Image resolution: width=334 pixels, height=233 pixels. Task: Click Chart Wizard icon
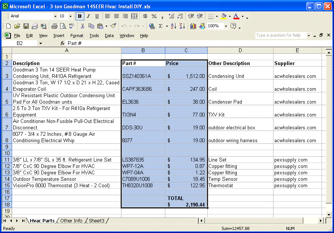pyautogui.click(x=193, y=26)
